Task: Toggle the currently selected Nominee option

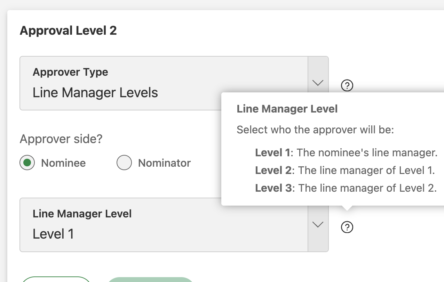Action: pos(27,163)
